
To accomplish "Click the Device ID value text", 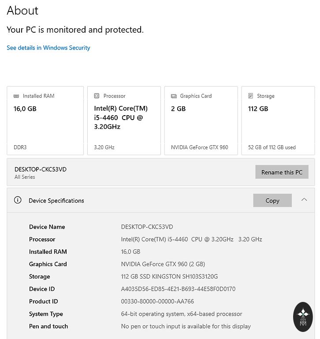I will click(178, 289).
